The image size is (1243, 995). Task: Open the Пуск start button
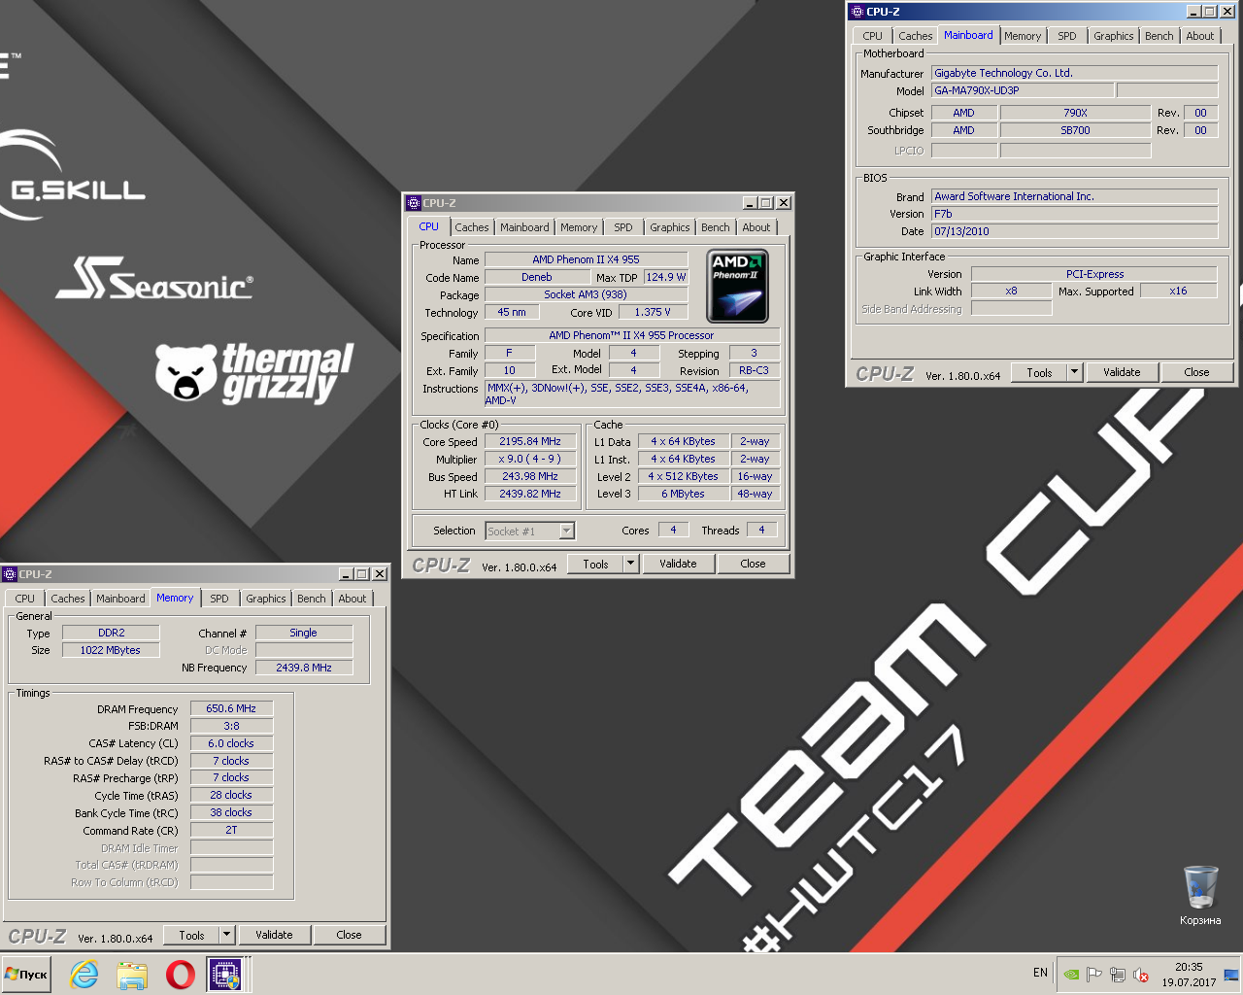pyautogui.click(x=26, y=974)
